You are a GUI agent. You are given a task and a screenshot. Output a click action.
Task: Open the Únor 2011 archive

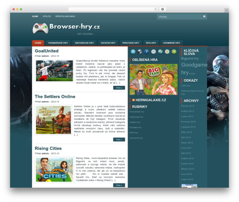[x=186, y=148]
